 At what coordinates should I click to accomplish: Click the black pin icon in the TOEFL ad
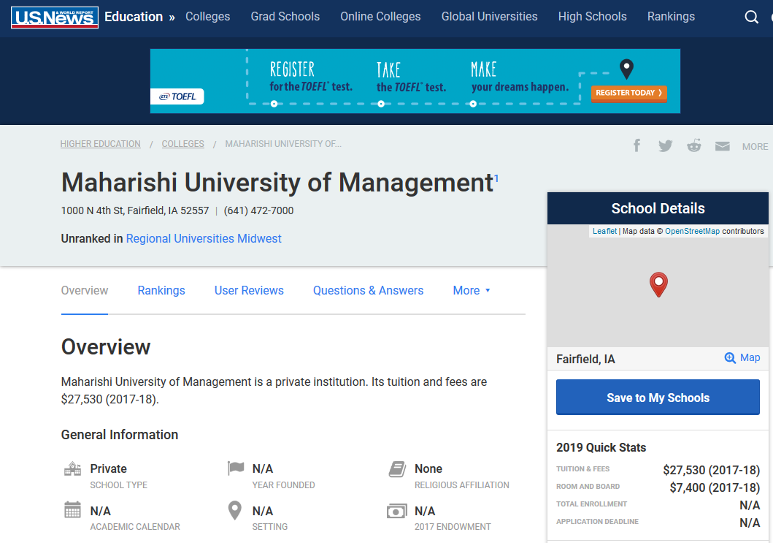[x=626, y=69]
